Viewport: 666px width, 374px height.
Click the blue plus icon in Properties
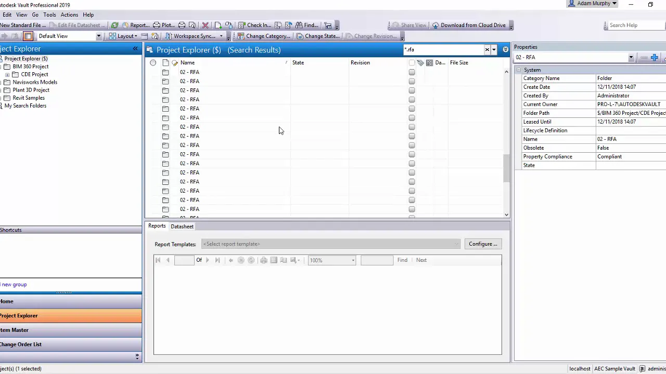pyautogui.click(x=654, y=58)
